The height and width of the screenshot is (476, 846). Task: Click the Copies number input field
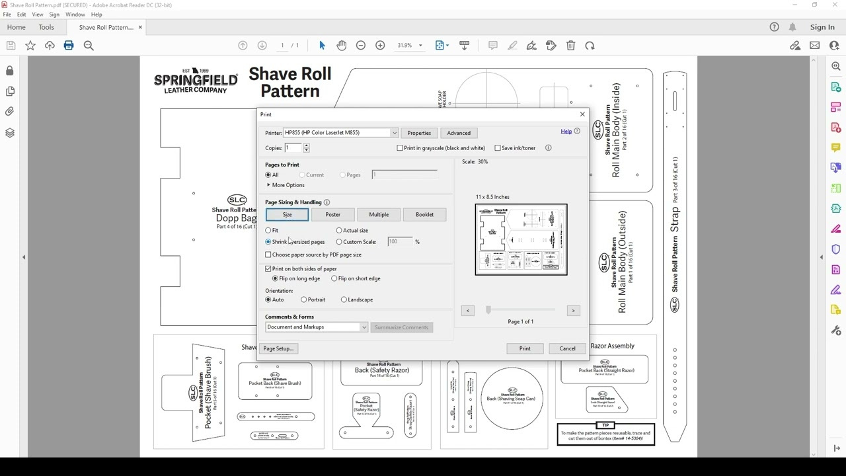tap(293, 148)
